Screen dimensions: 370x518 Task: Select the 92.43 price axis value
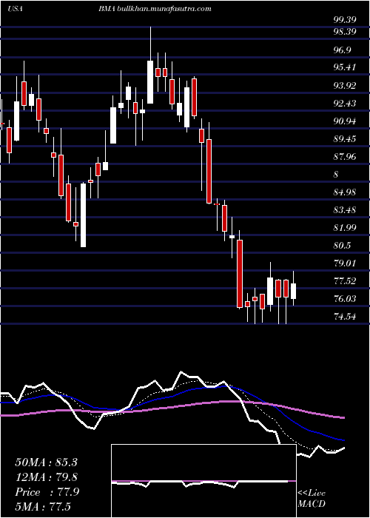pyautogui.click(x=345, y=104)
